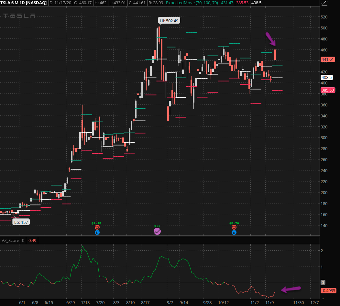Click the 520 level on price axis
This screenshot has width=340, height=306.
click(x=324, y=17)
